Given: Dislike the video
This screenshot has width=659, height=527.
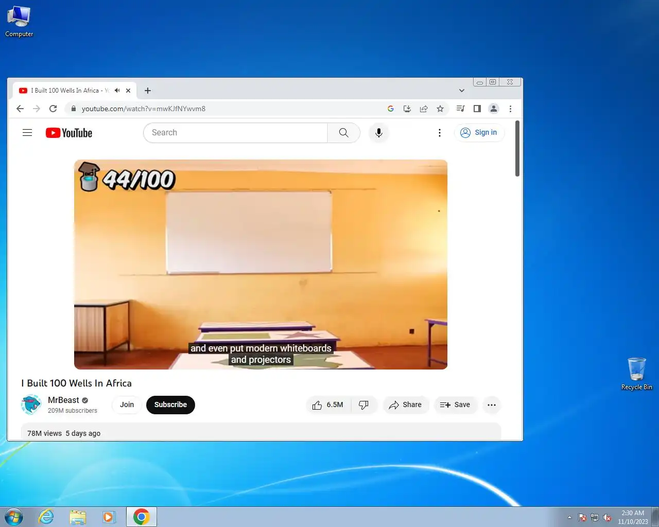Looking at the screenshot, I should point(364,405).
